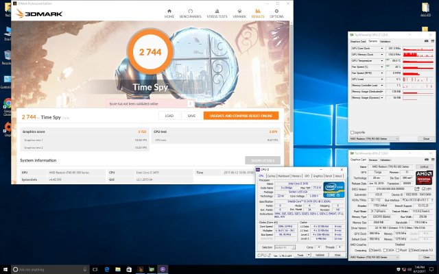Click the question mark beside validation notice
The image size is (439, 274).
pos(191,103)
